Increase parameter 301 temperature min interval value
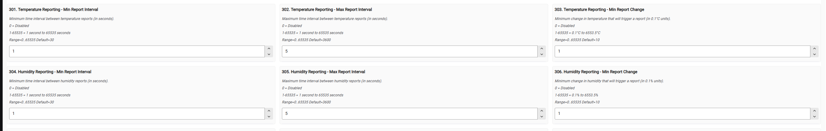Viewport: 826px width, 131px height. (269, 48)
